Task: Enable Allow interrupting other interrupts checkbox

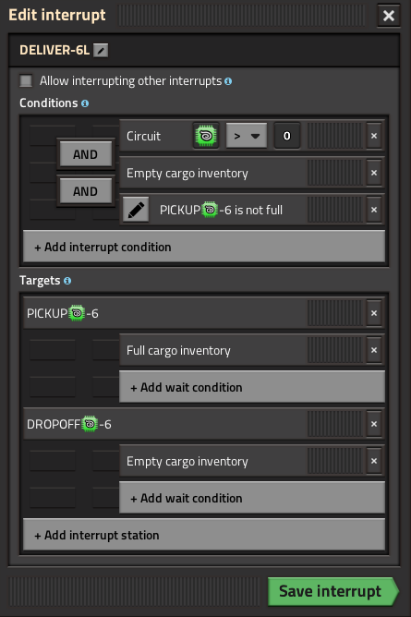Action: point(27,80)
